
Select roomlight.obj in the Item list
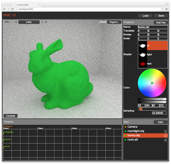pos(145,131)
